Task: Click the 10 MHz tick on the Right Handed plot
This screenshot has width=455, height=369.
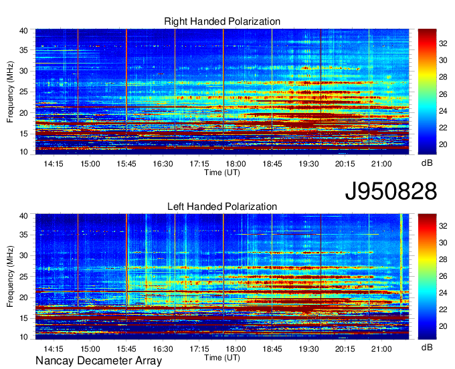Action: point(24,152)
